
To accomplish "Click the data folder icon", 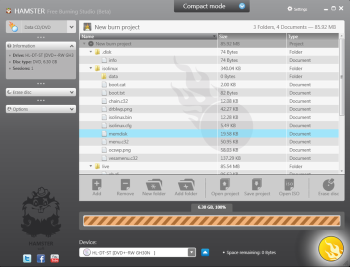I will point(103,76).
